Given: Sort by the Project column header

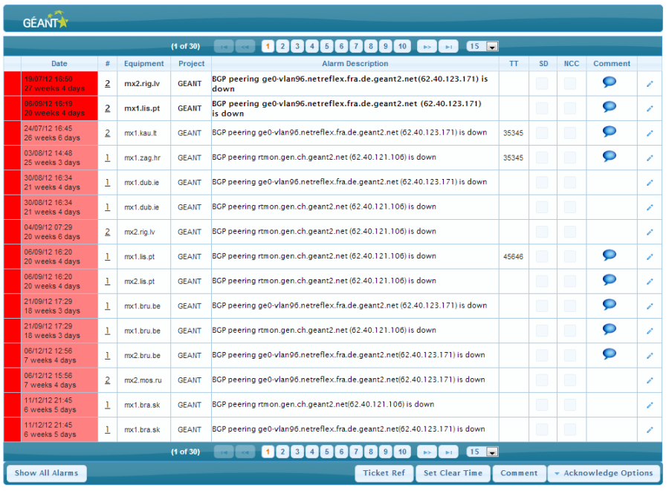Looking at the screenshot, I should [x=191, y=63].
